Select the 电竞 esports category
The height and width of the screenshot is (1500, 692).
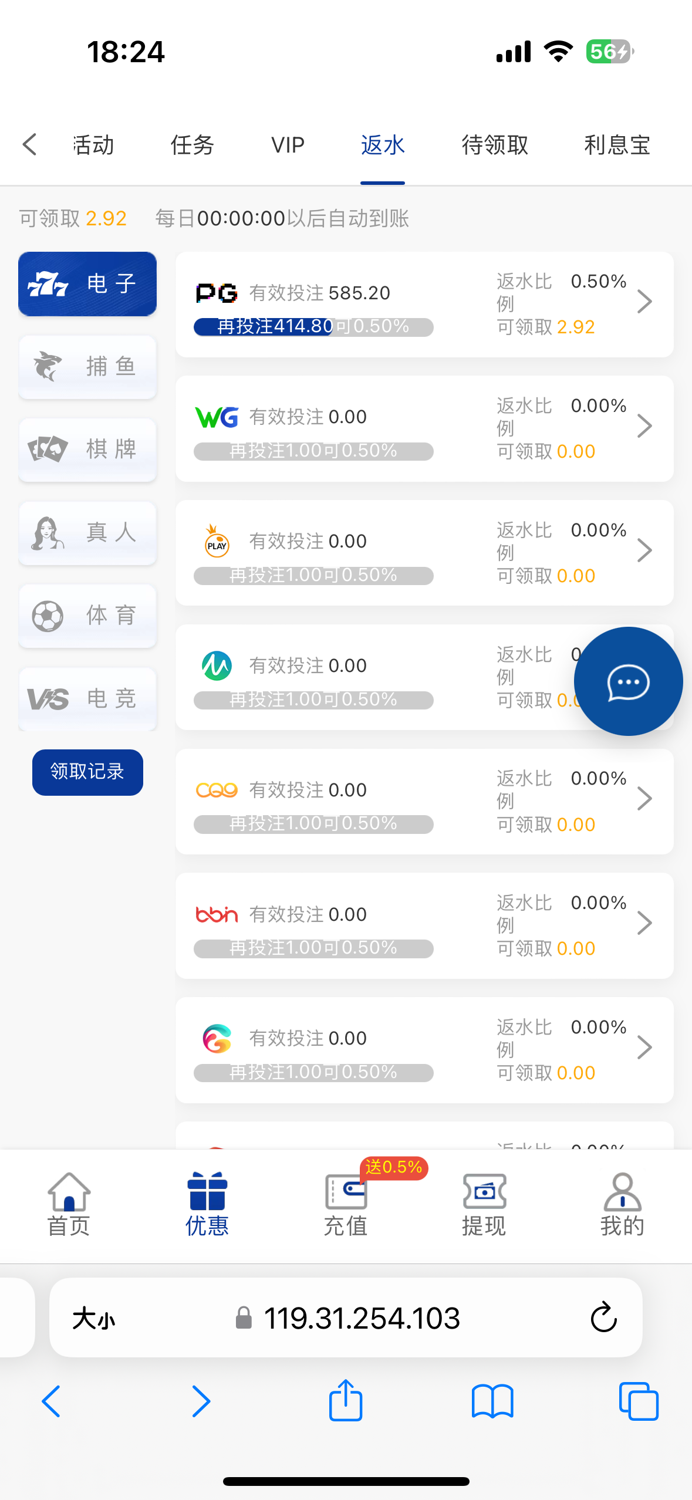coord(87,699)
